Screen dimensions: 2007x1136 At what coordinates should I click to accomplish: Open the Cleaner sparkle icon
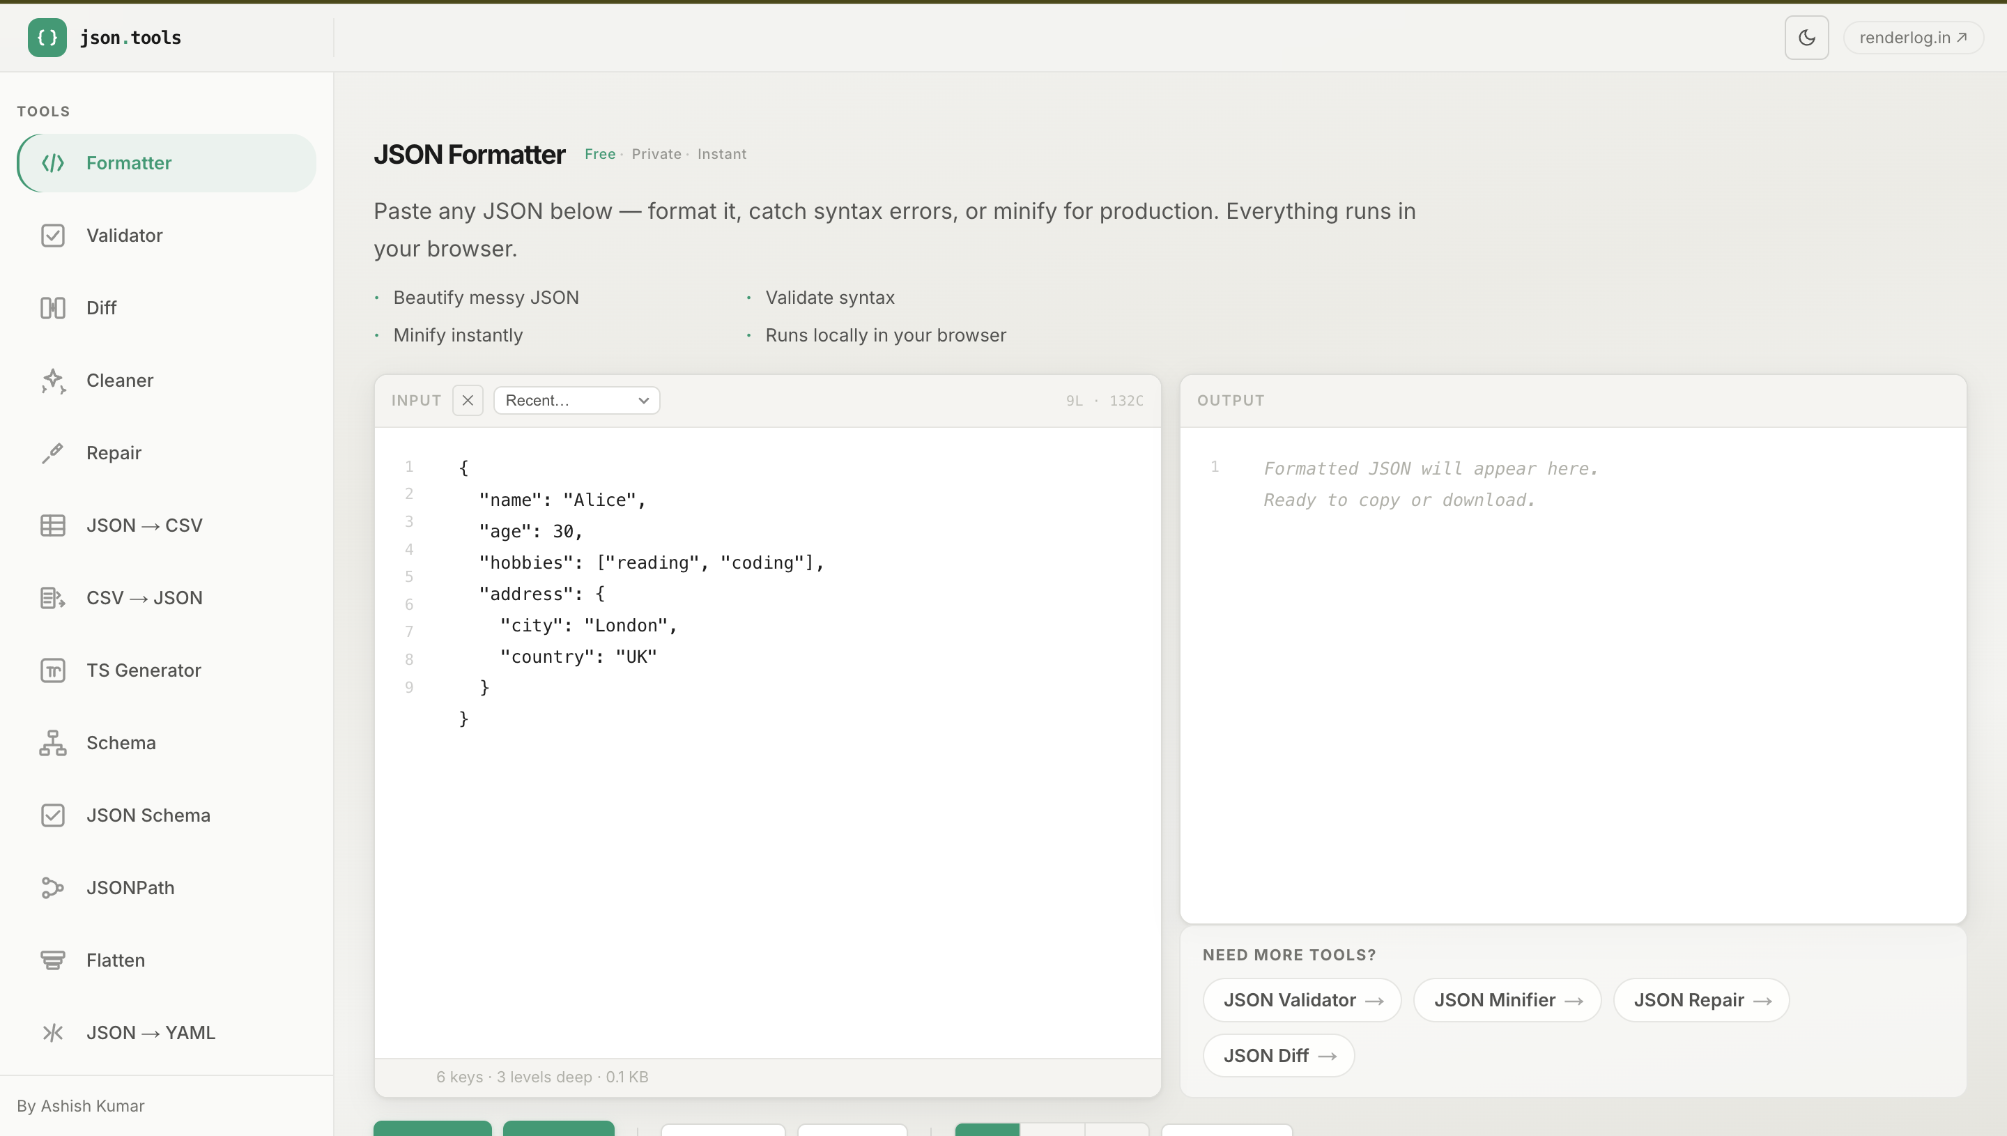tap(52, 381)
